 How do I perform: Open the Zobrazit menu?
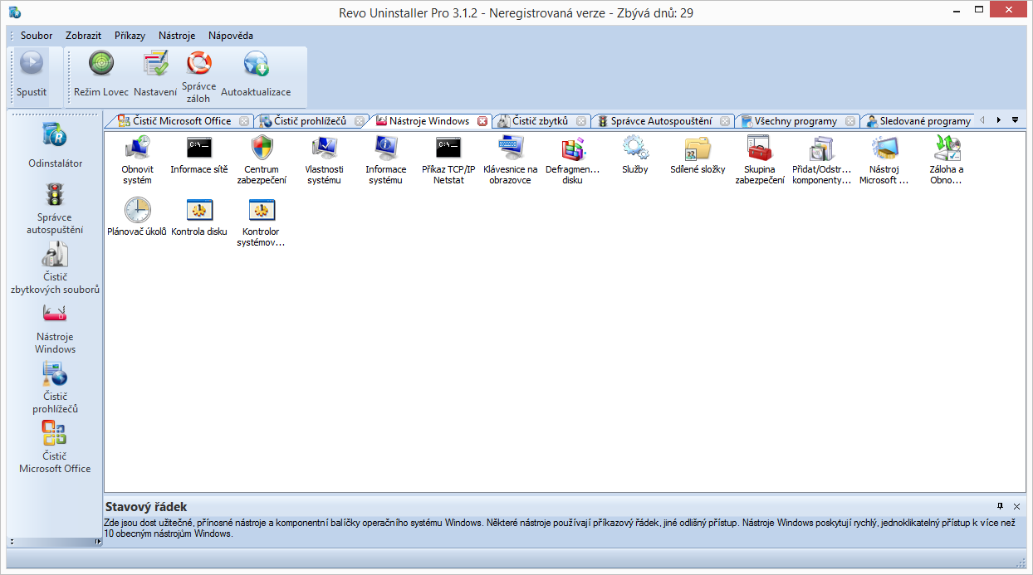point(83,36)
